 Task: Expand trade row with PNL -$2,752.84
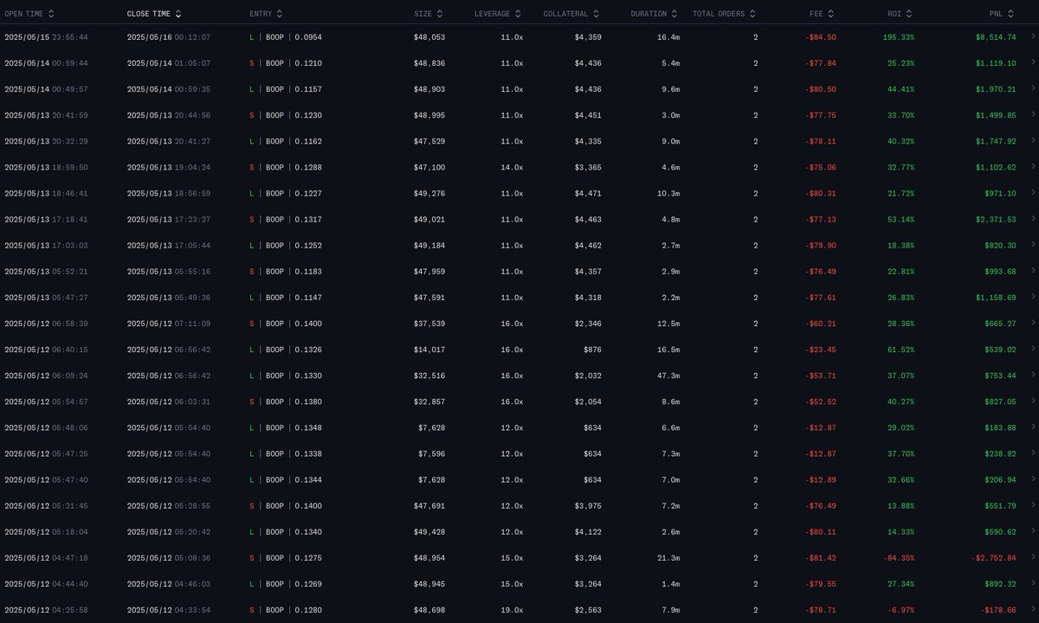pyautogui.click(x=1031, y=558)
